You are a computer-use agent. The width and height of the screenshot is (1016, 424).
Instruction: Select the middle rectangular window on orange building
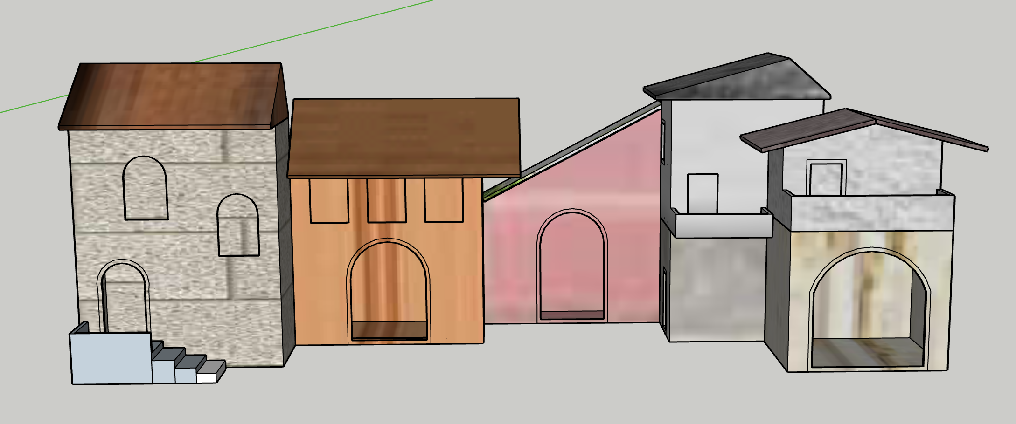point(386,201)
